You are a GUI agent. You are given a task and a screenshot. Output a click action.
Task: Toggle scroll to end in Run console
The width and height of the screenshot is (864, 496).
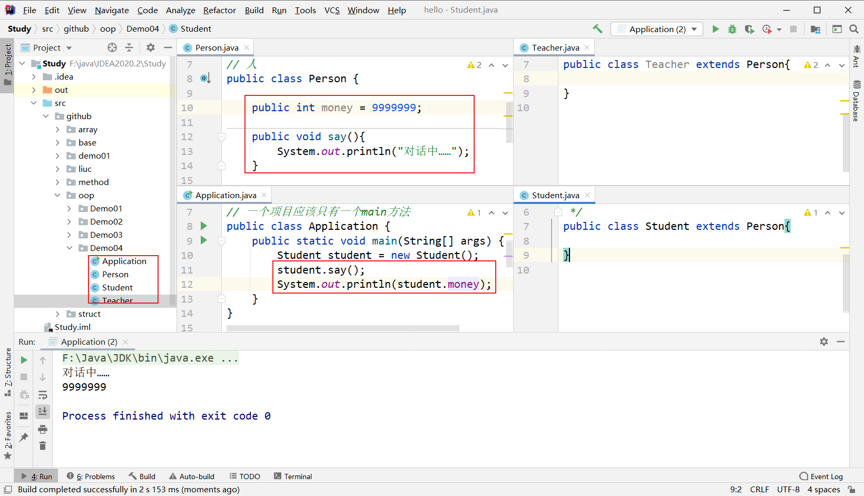tap(43, 411)
